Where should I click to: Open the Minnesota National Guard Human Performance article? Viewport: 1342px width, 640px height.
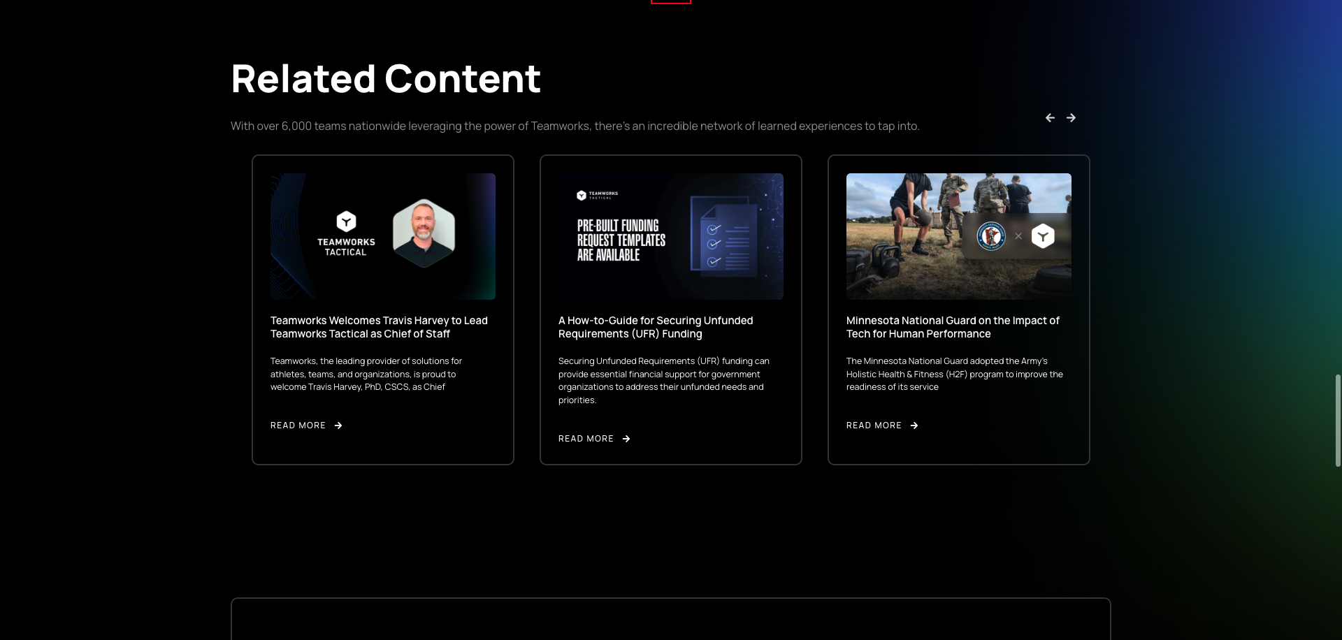pos(952,327)
